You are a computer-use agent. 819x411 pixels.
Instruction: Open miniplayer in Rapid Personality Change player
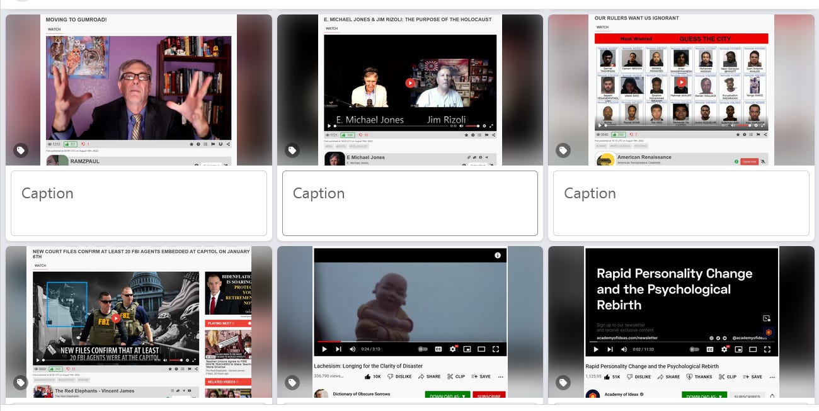click(739, 349)
